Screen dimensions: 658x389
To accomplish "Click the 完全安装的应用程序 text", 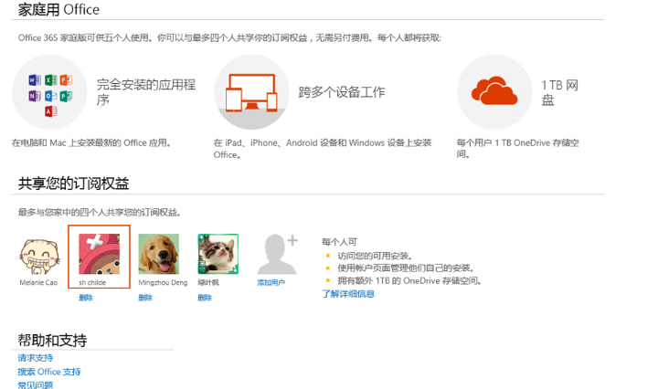I will click(146, 92).
